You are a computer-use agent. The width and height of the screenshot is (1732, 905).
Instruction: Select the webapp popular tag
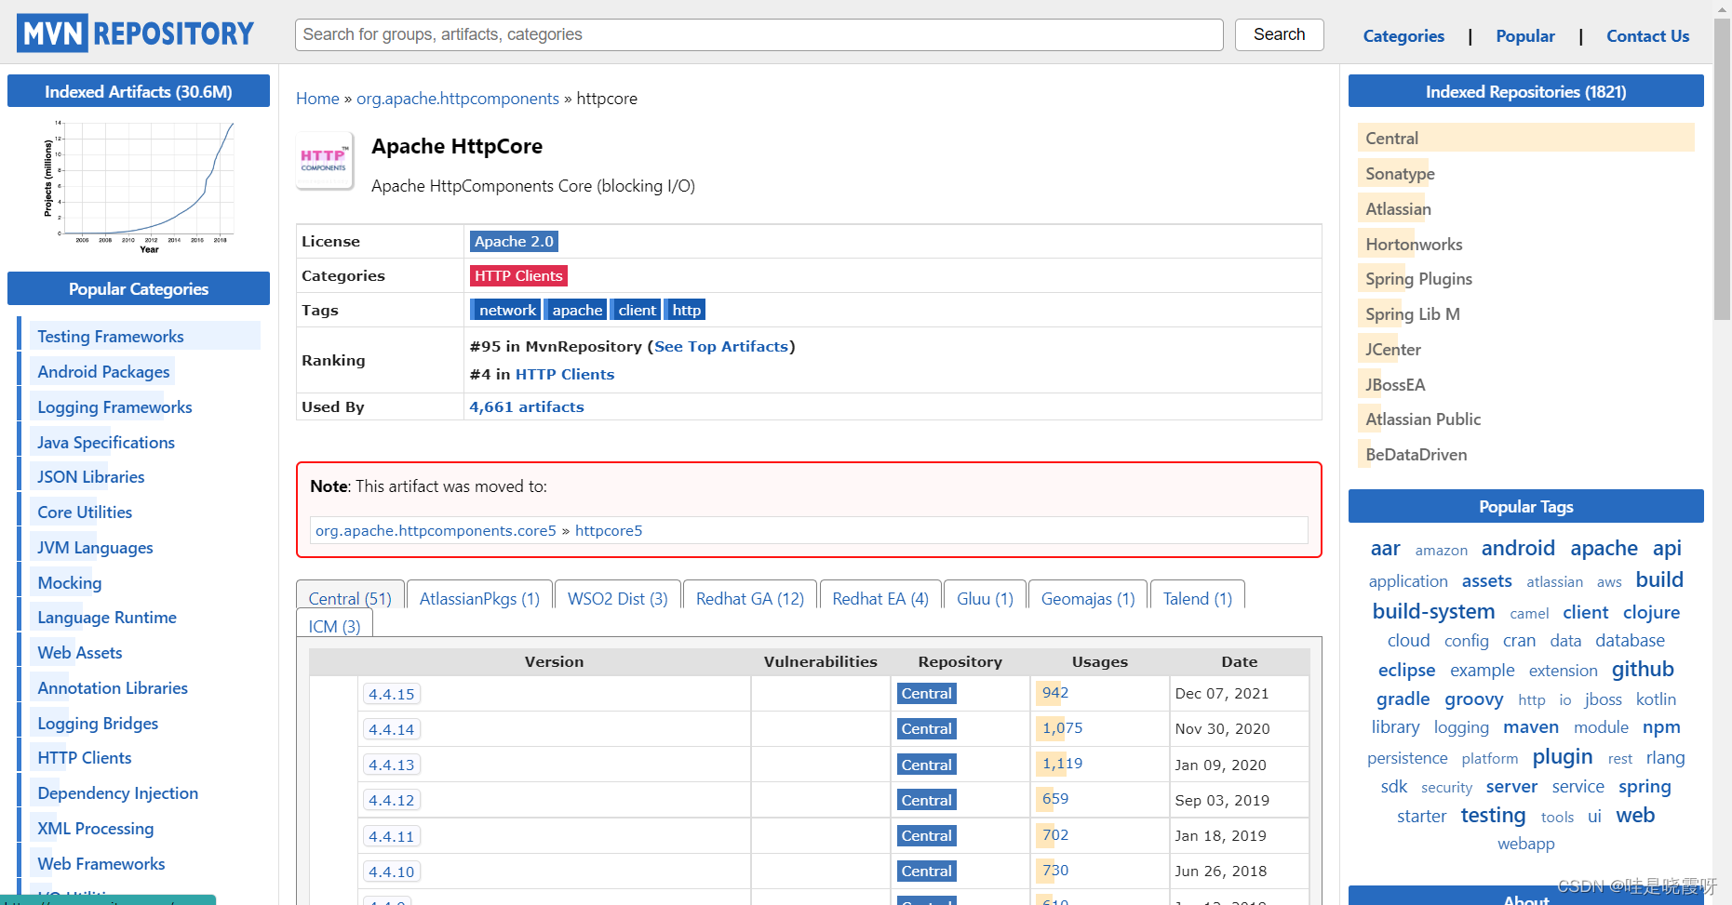1525,844
